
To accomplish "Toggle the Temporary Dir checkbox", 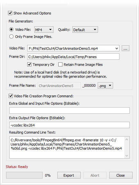I will [x=29, y=65].
